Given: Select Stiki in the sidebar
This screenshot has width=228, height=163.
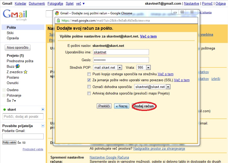Looking at the screenshot, I should coord(10,33).
